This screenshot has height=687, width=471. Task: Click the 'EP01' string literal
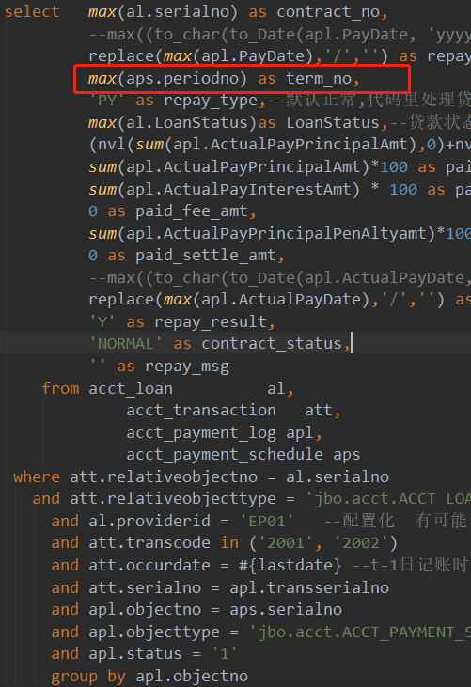(x=267, y=521)
